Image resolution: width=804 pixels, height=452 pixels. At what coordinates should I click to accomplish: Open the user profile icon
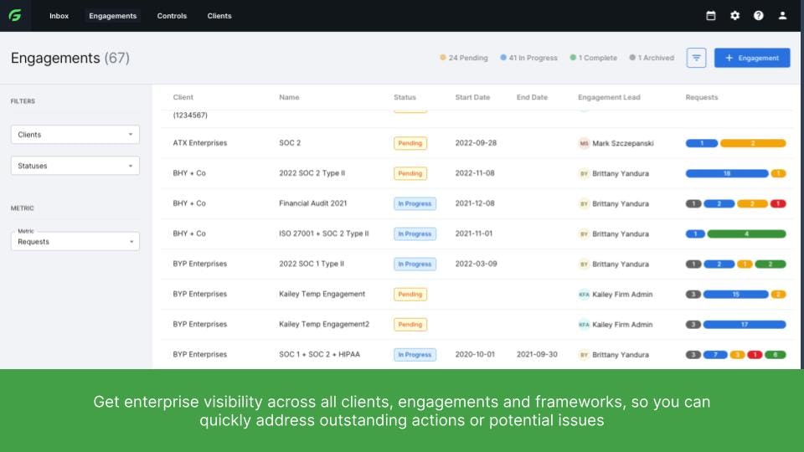(x=782, y=16)
